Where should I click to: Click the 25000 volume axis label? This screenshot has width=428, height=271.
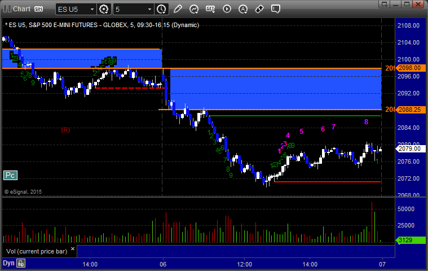[406, 225]
